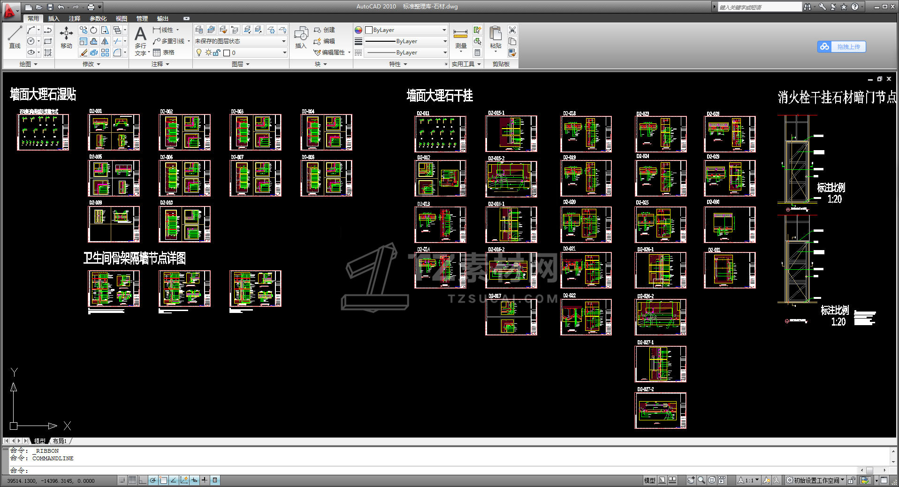Toggle Ortho mode in status bar
Screen dimensions: 899x487
pos(143,480)
